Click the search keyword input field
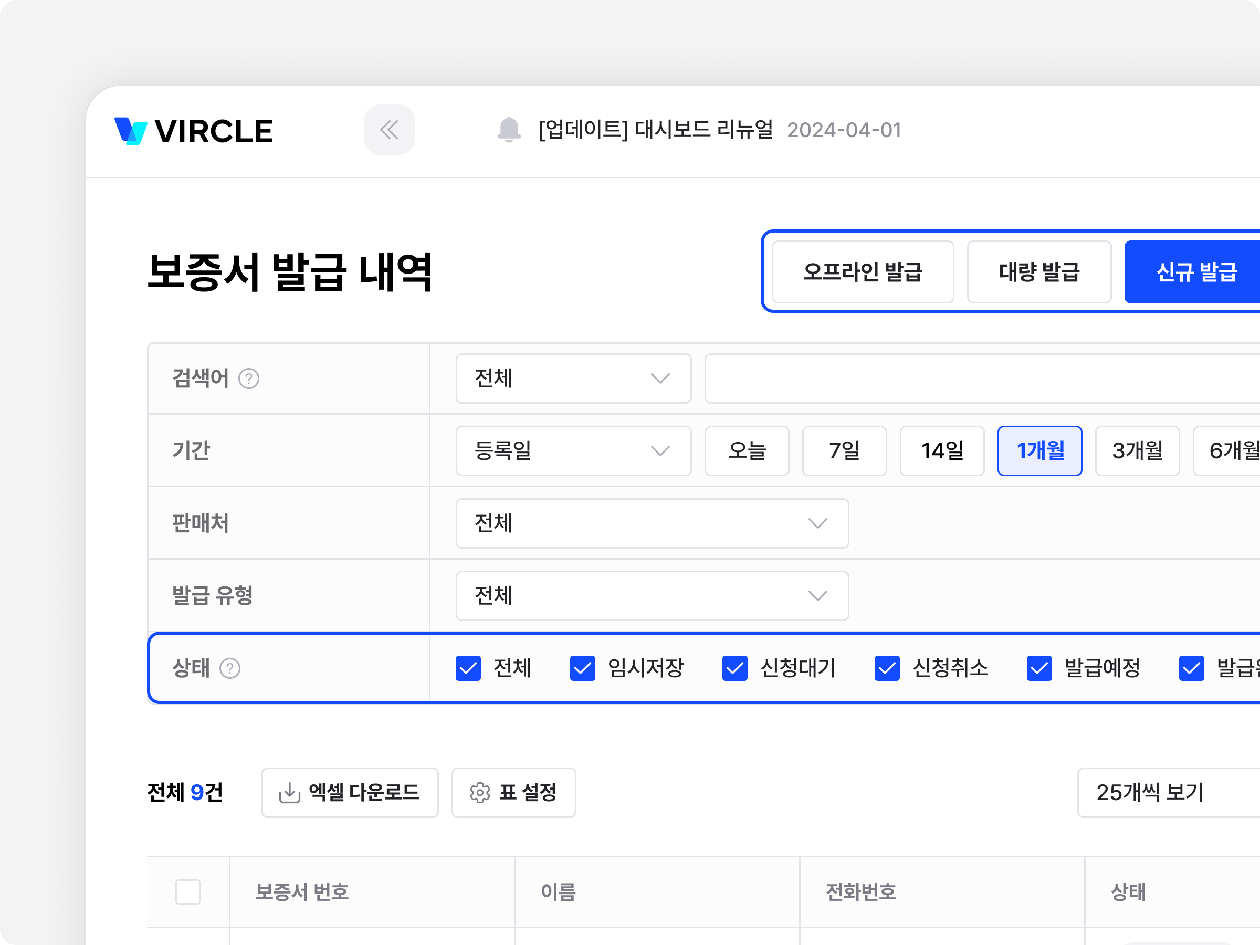The width and height of the screenshot is (1260, 945). [x=980, y=379]
